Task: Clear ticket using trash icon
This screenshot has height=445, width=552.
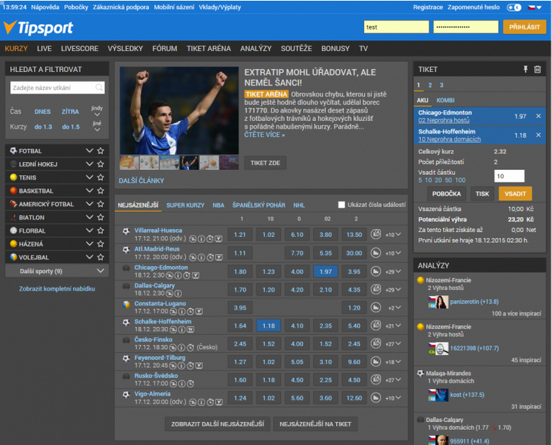Action: point(537,69)
